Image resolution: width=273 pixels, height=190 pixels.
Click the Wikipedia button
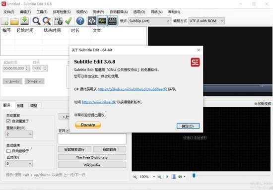(92, 165)
